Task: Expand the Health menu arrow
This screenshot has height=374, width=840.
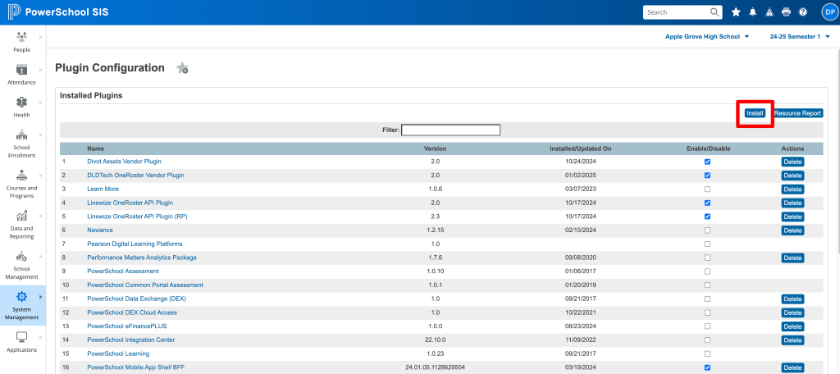Action: click(41, 102)
